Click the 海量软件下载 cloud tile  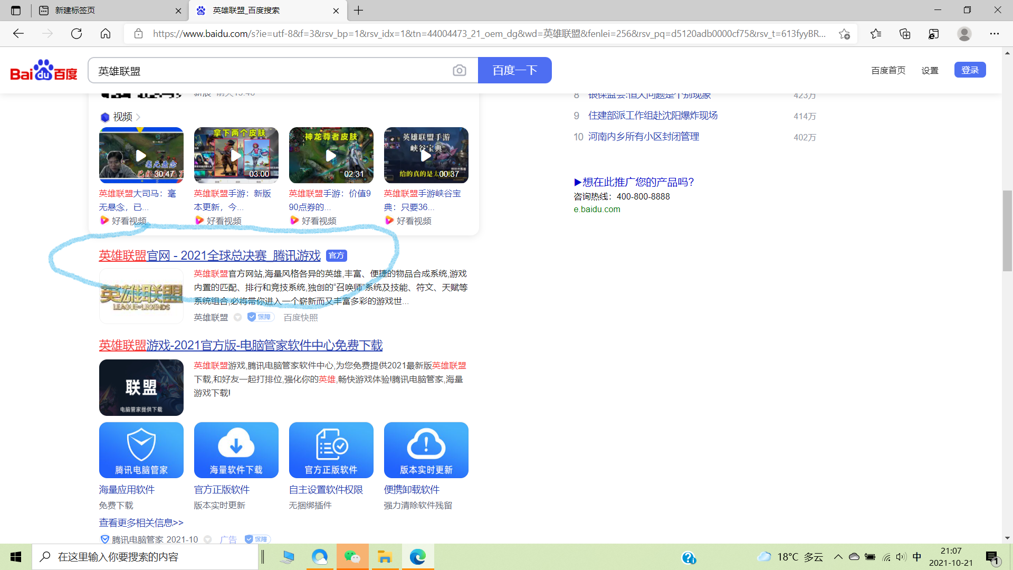[236, 450]
